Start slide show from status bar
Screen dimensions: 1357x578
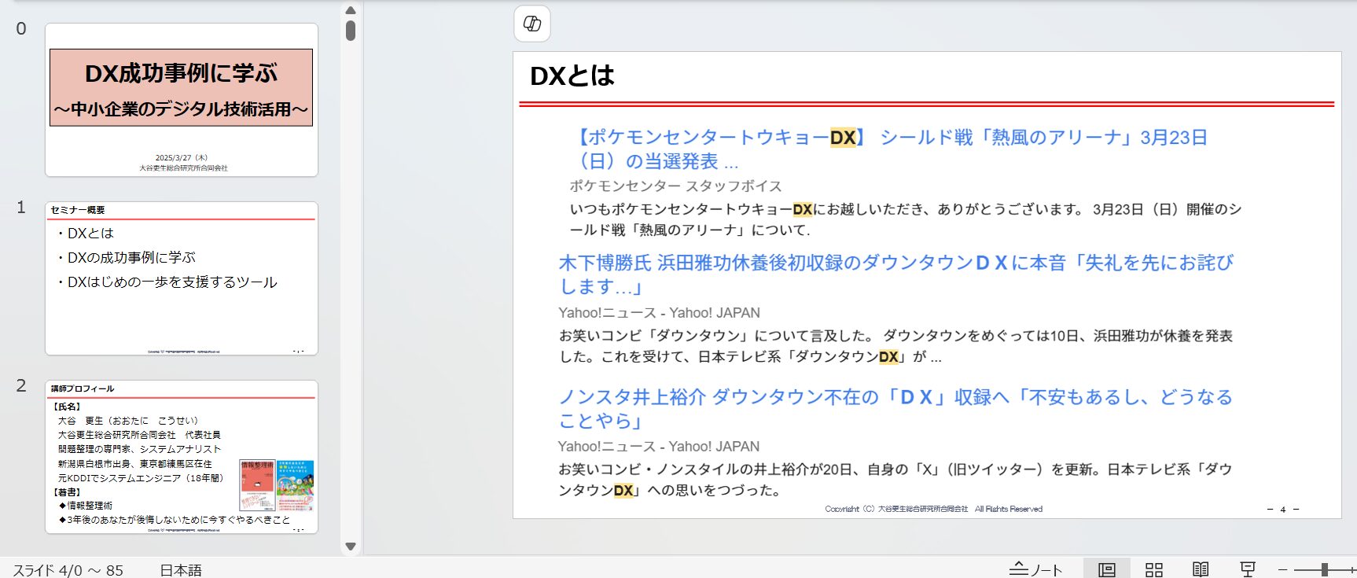[x=1247, y=569]
